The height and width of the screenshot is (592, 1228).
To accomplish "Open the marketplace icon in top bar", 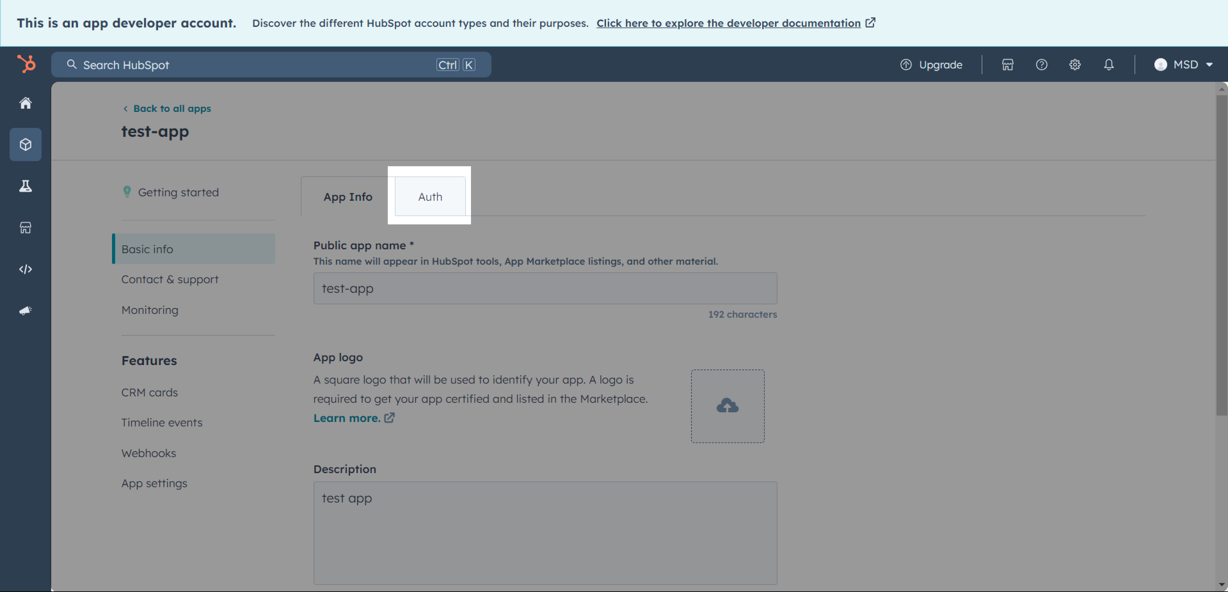I will [1007, 65].
